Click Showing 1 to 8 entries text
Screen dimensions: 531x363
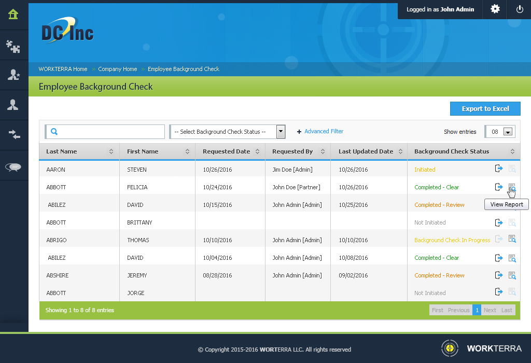[79, 310]
